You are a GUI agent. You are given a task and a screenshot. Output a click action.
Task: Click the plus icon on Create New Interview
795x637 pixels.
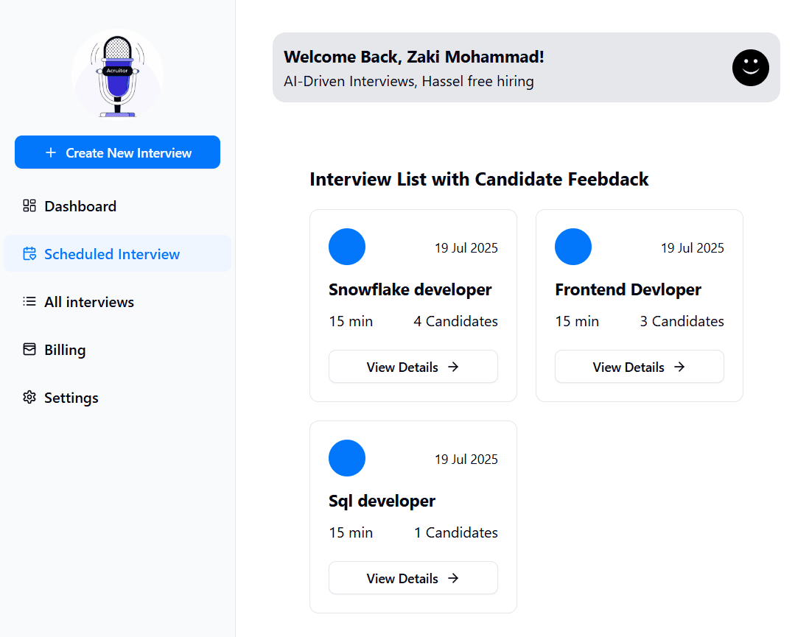click(x=51, y=152)
